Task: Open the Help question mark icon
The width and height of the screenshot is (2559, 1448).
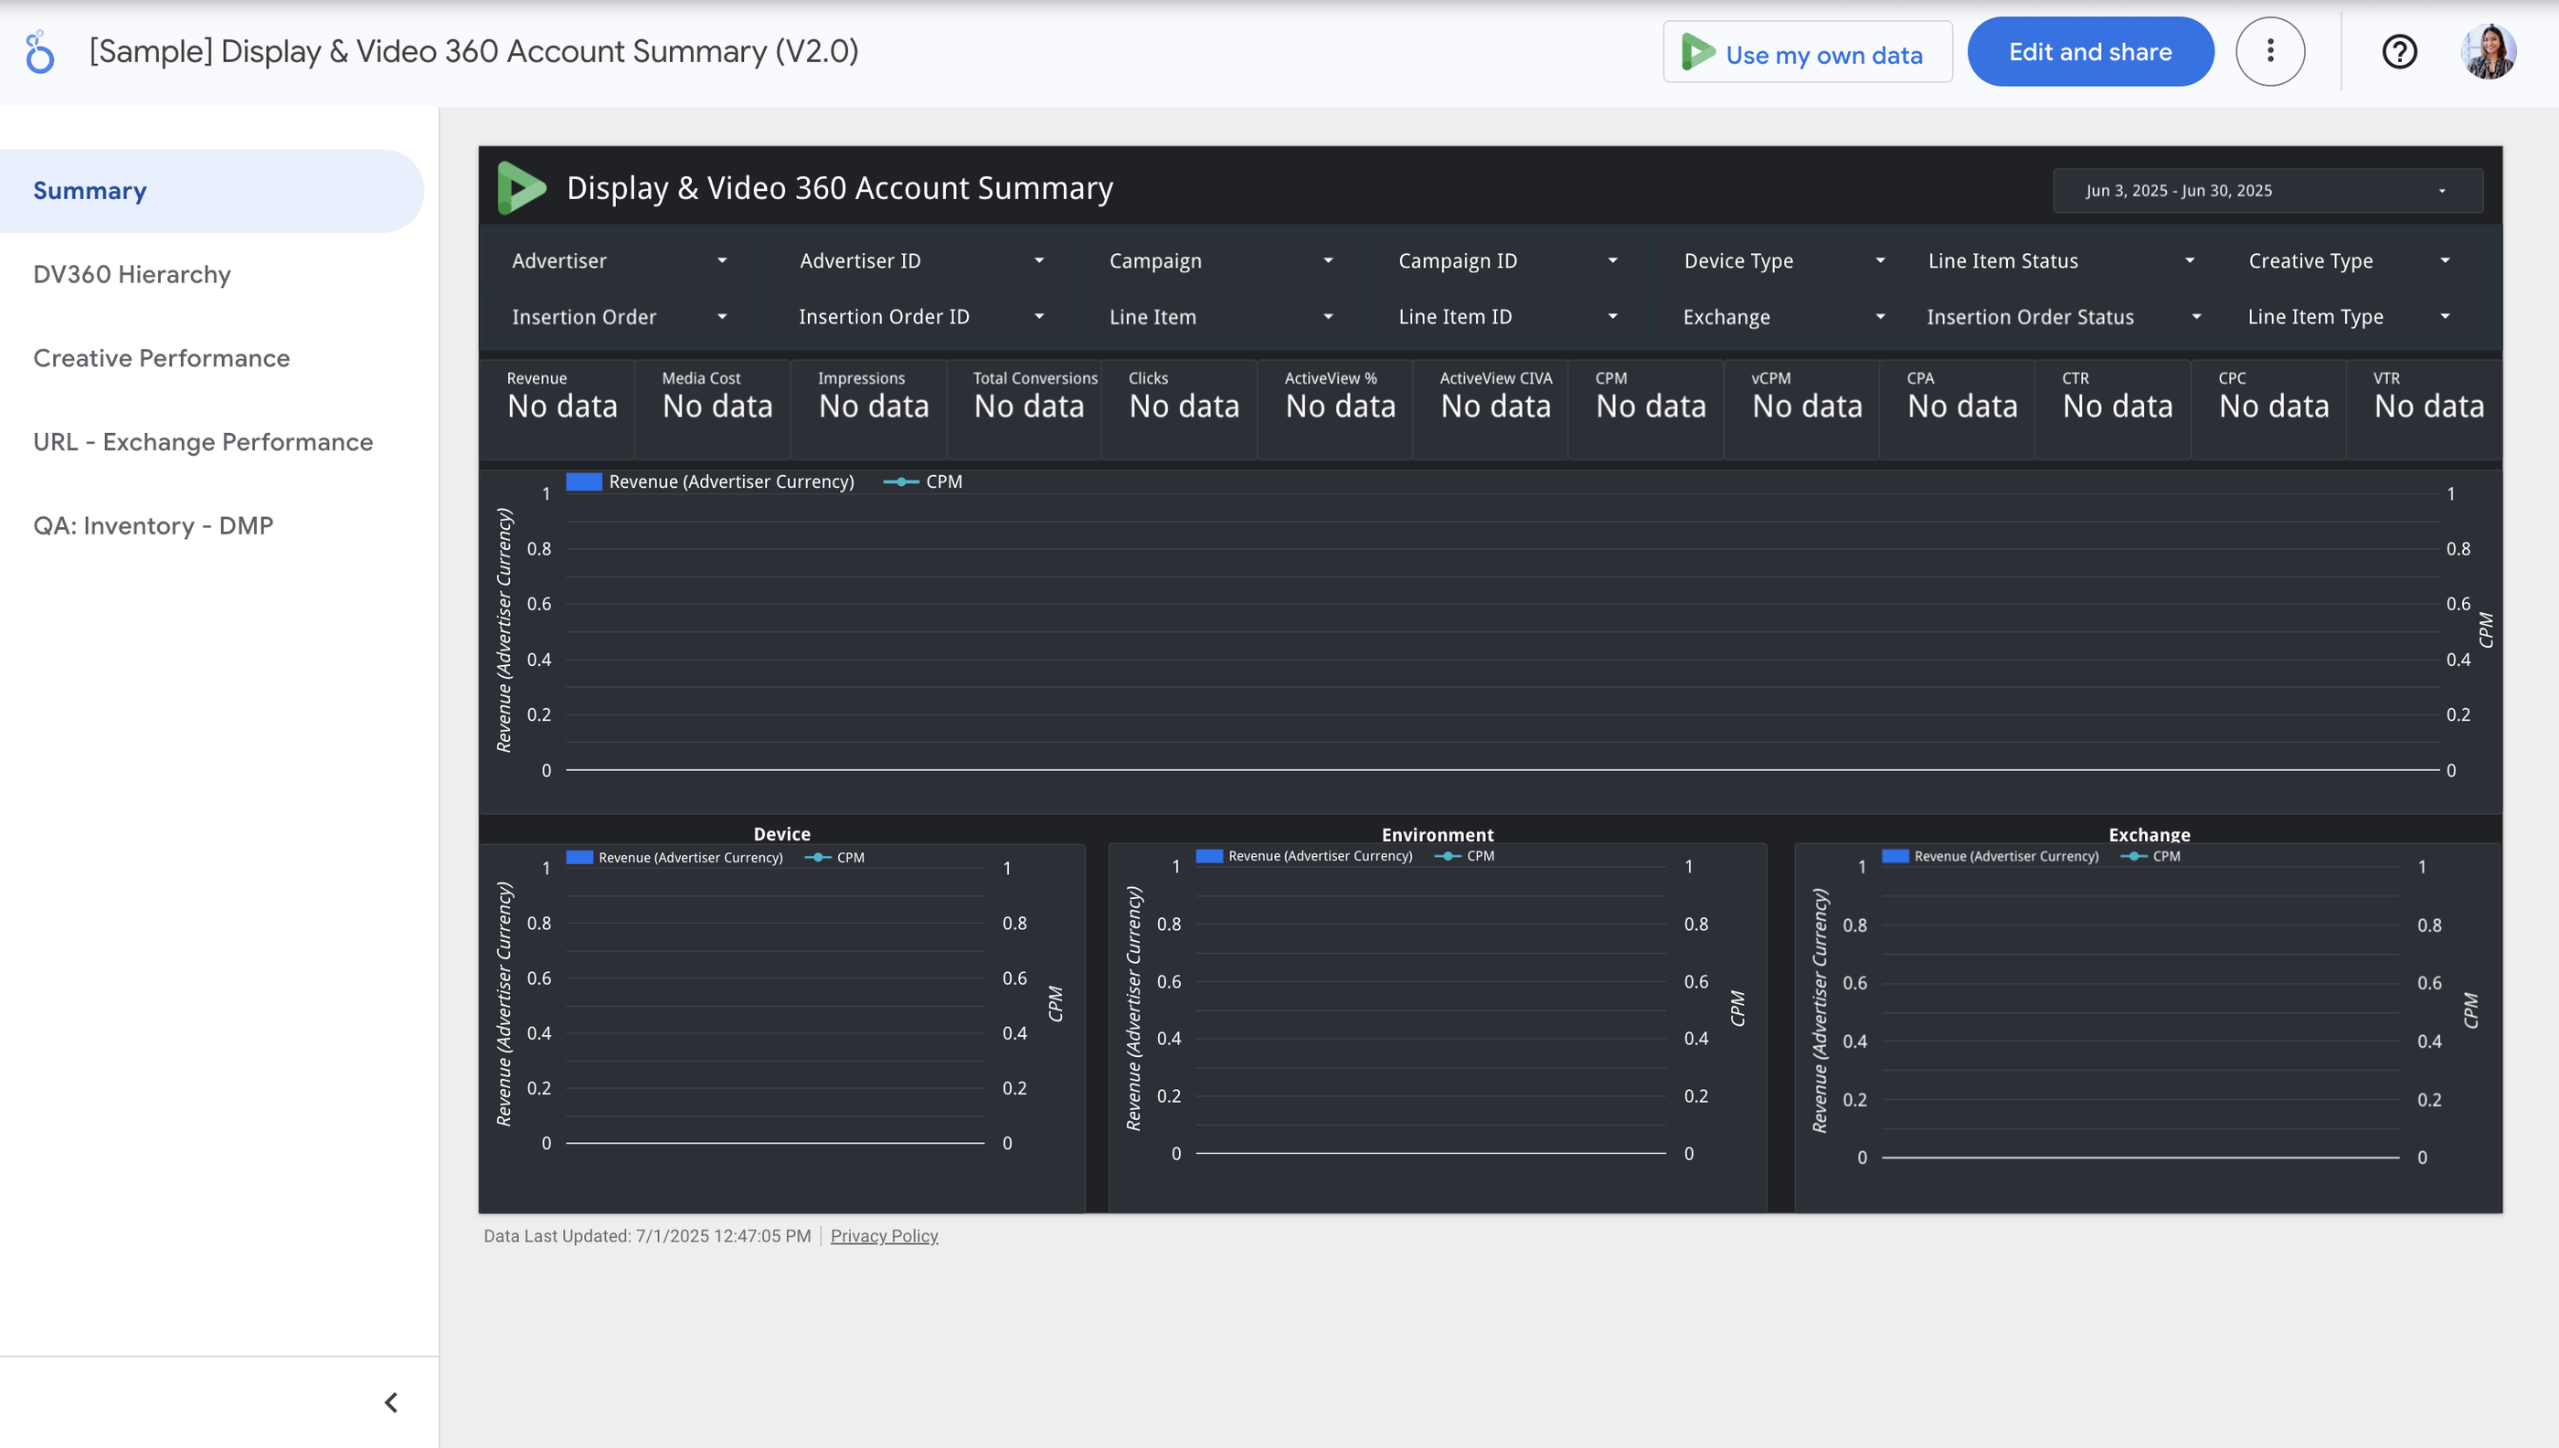Action: click(2399, 52)
